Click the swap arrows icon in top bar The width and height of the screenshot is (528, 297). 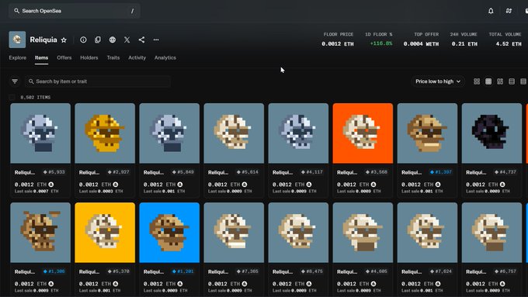509,11
